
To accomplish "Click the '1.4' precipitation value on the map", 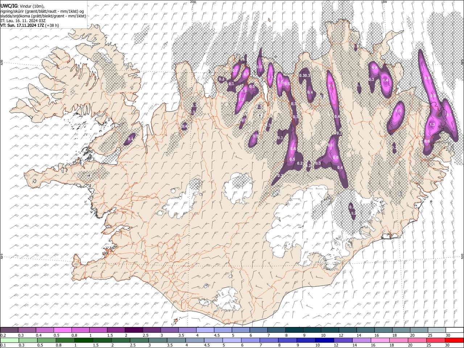I will 385,80.
